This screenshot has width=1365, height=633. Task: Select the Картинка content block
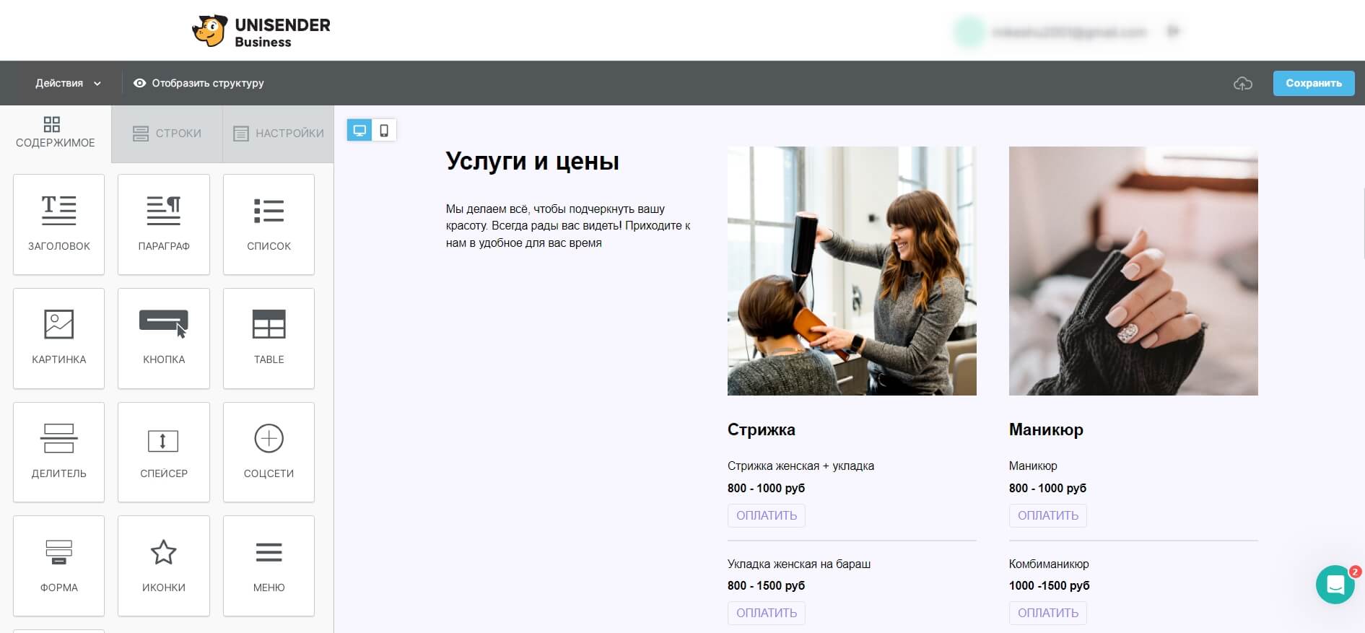[58, 339]
